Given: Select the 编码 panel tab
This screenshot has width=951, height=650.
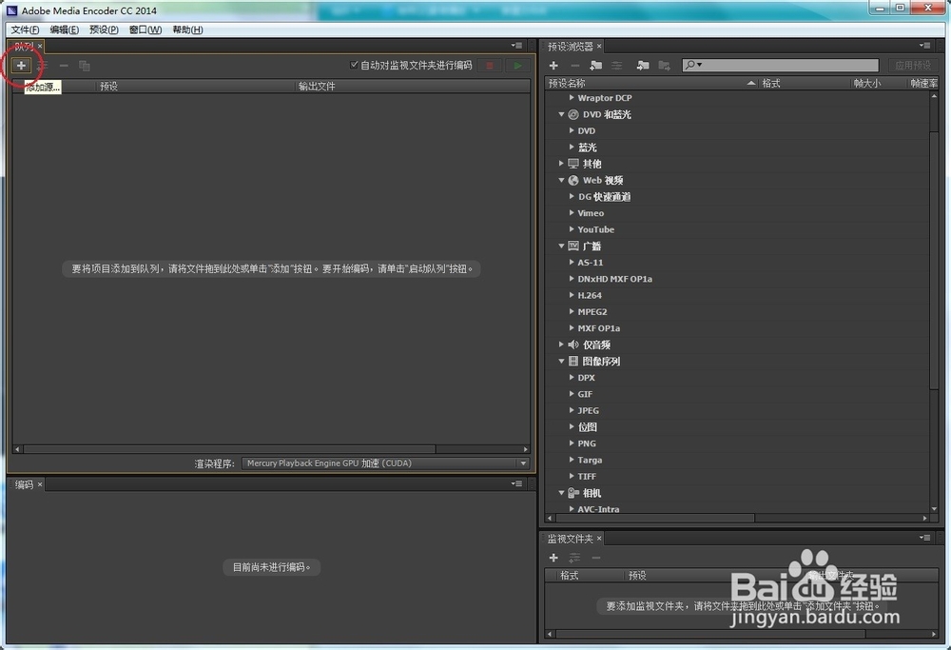Looking at the screenshot, I should pos(25,484).
